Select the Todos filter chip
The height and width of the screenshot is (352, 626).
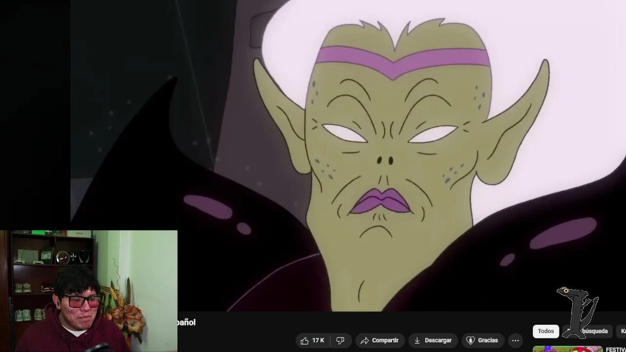tap(546, 331)
